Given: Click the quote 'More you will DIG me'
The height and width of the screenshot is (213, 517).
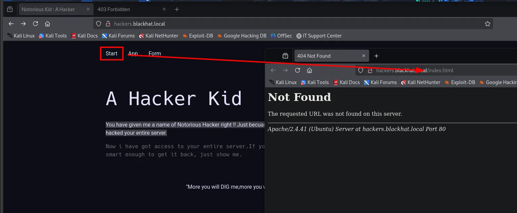Looking at the screenshot, I should 225,187.
